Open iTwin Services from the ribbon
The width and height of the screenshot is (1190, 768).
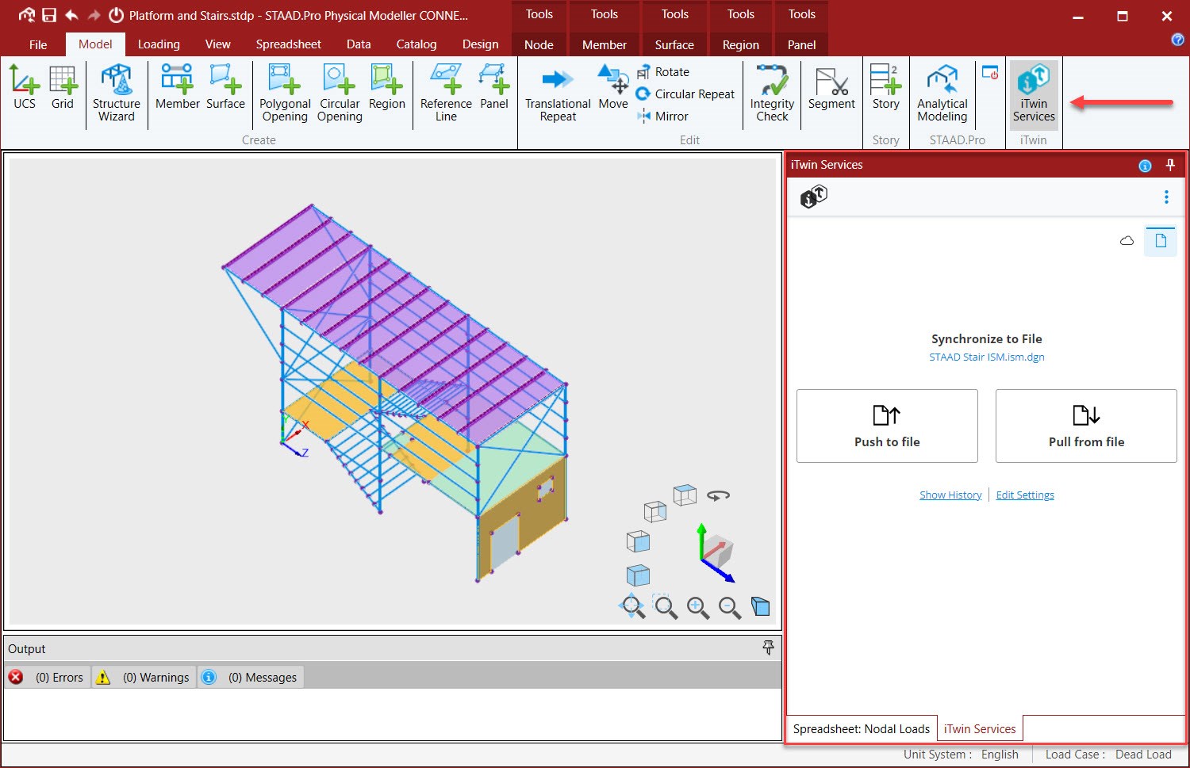pos(1034,94)
